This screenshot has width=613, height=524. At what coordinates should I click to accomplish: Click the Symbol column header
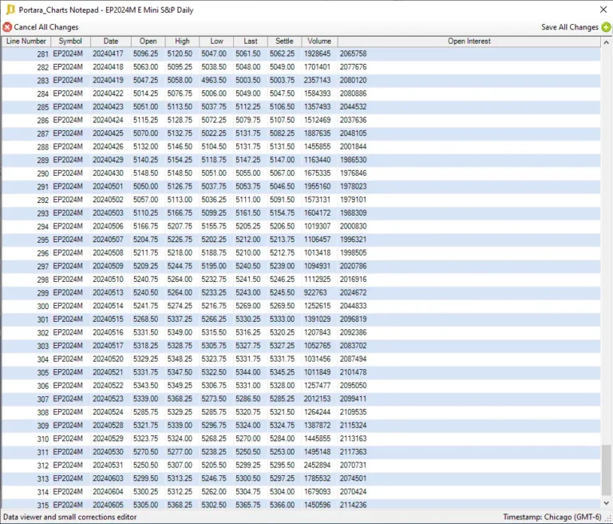click(x=70, y=41)
